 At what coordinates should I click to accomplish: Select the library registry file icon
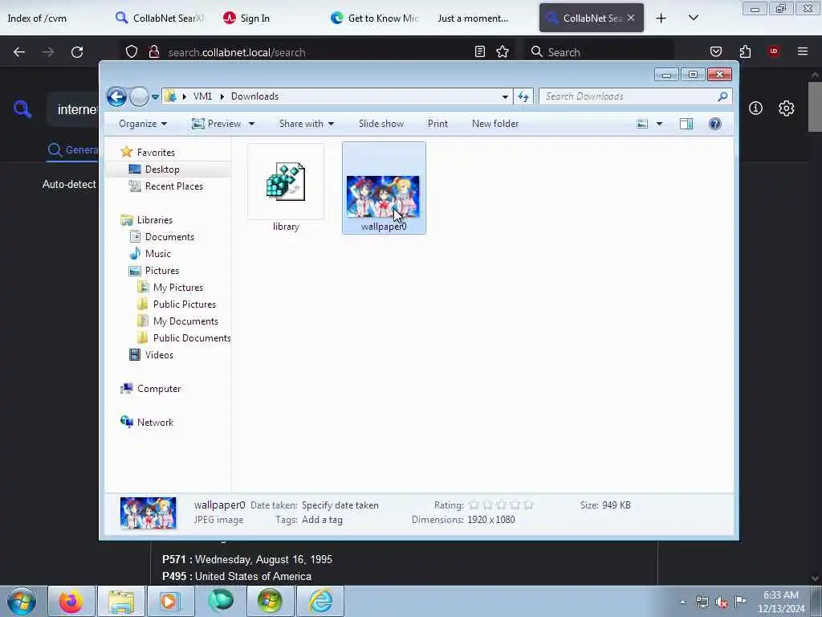286,182
